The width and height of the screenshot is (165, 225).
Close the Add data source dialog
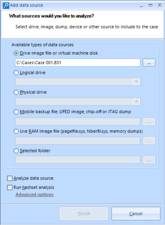point(160,5)
